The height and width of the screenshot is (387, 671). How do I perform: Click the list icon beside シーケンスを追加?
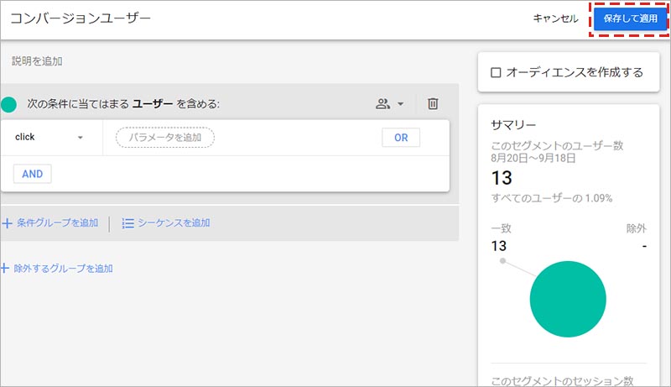[x=128, y=223]
